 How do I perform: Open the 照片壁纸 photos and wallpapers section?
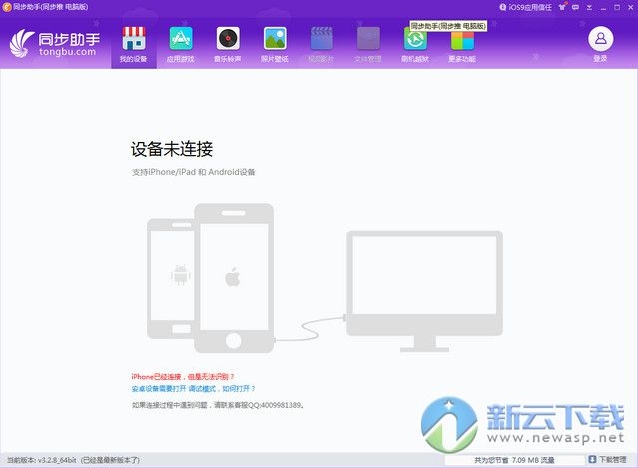tap(275, 45)
